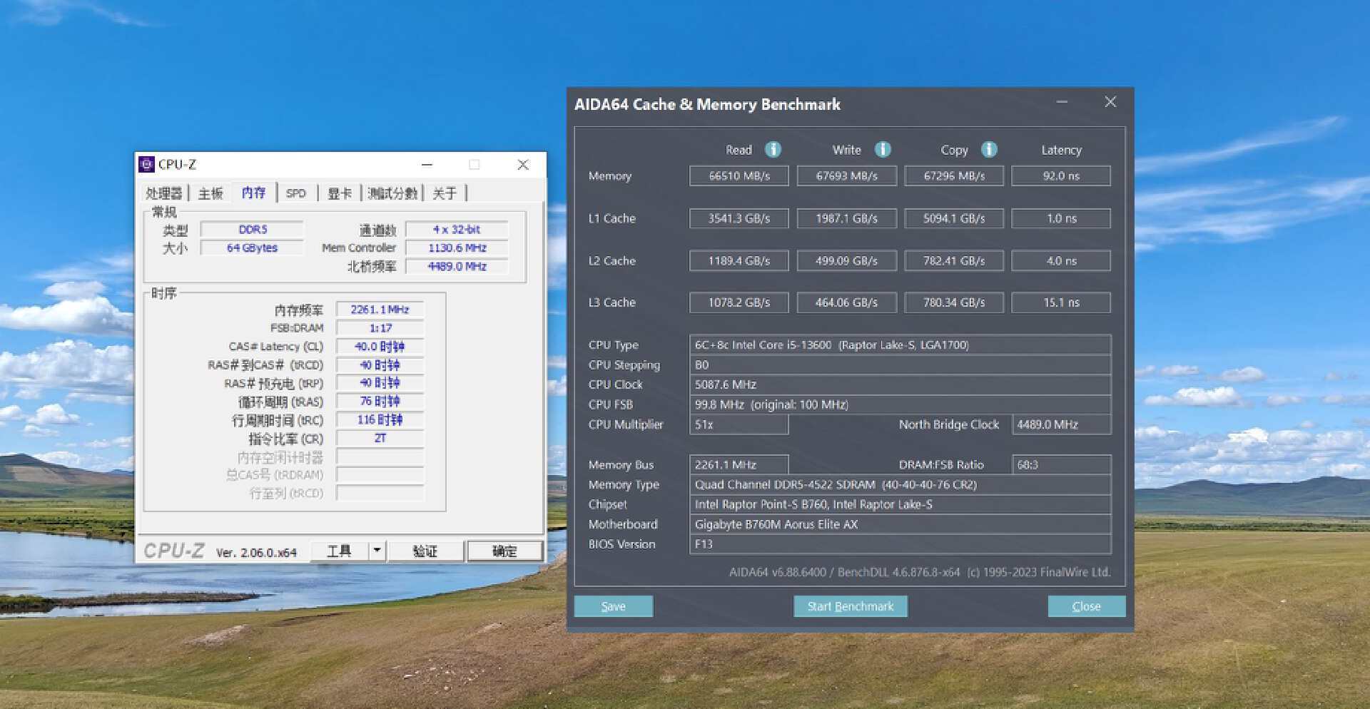Confirm with the 确定 button

pyautogui.click(x=504, y=551)
